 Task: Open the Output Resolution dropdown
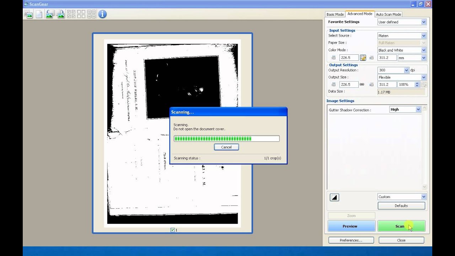point(394,70)
